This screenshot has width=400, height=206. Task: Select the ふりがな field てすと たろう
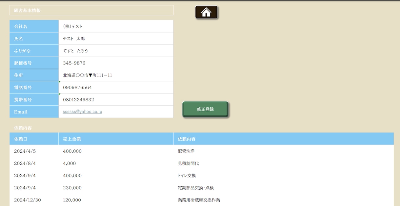tap(116, 51)
